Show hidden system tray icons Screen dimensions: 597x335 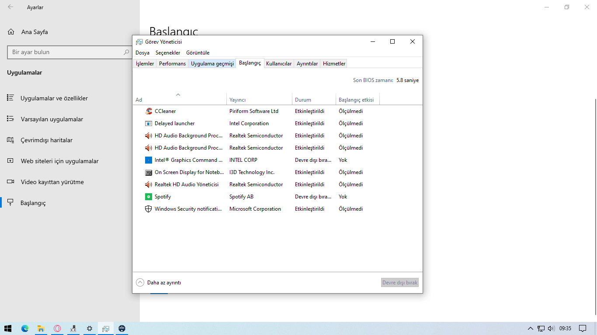point(531,328)
